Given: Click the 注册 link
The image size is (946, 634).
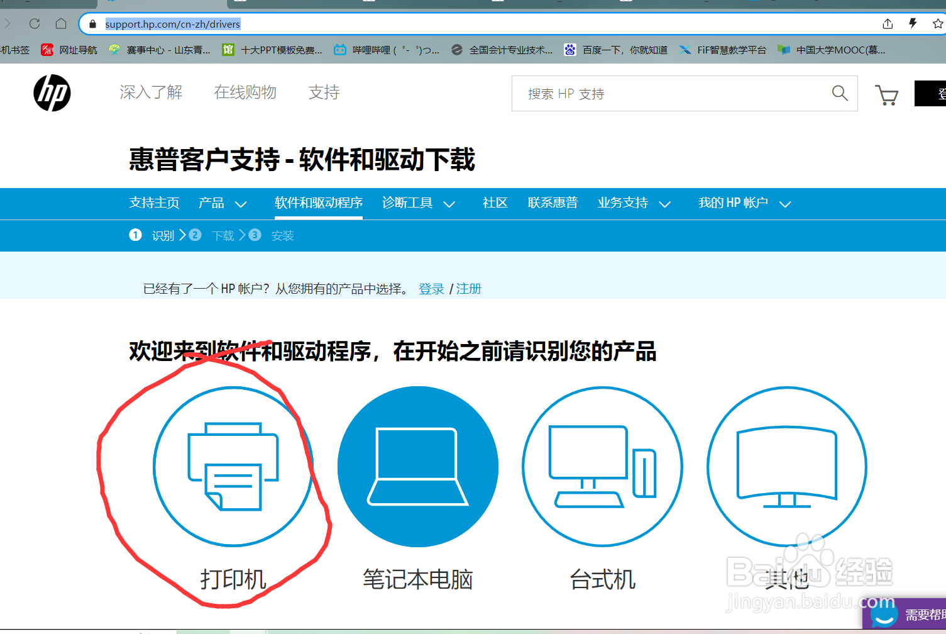Looking at the screenshot, I should (468, 289).
